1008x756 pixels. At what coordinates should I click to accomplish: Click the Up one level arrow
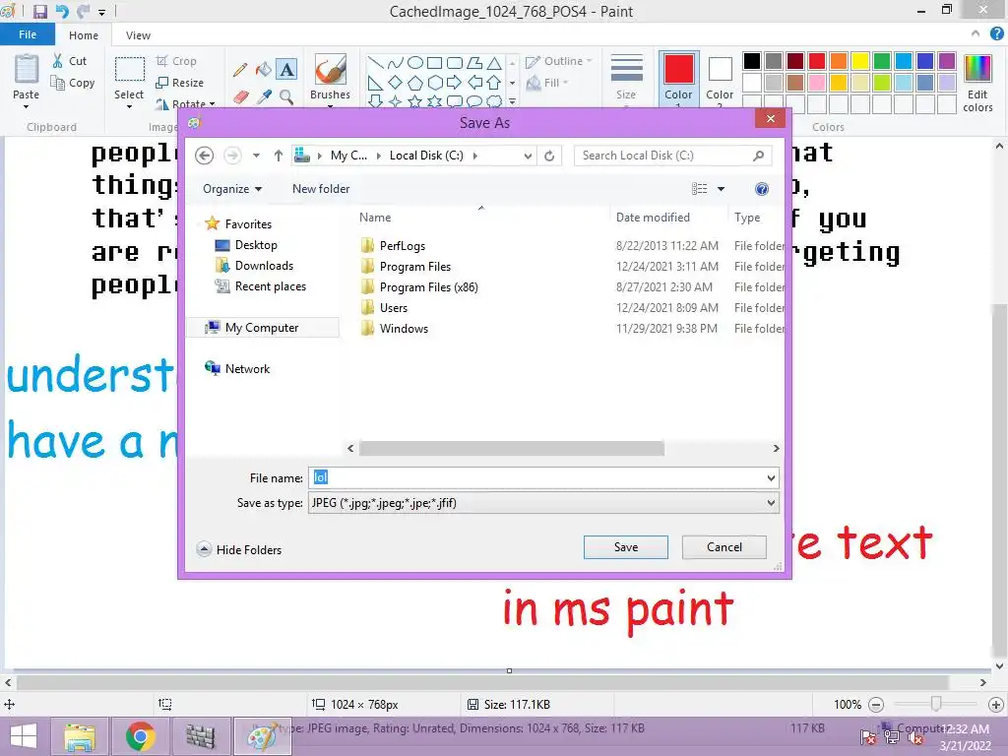pyautogui.click(x=279, y=156)
